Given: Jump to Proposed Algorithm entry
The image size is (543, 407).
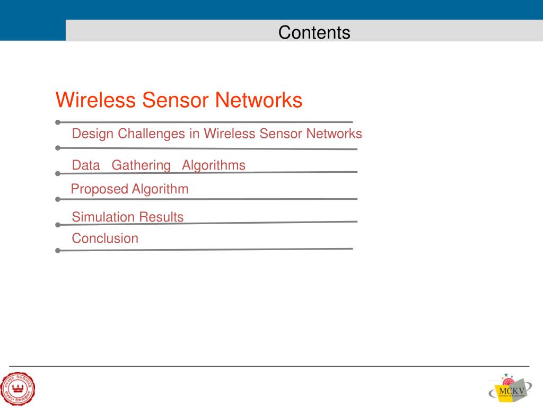Looking at the screenshot, I should (129, 189).
